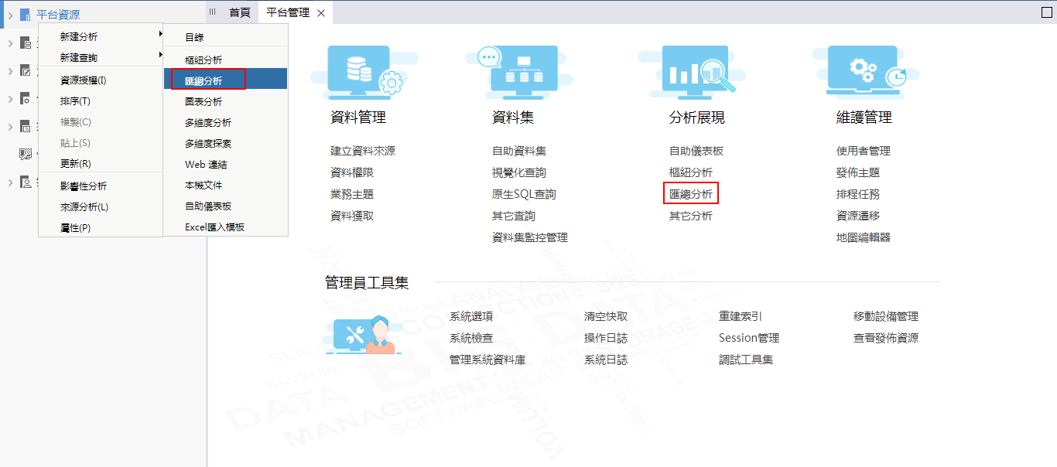
Task: Click the 平台資源 tree node icon
Action: (26, 15)
